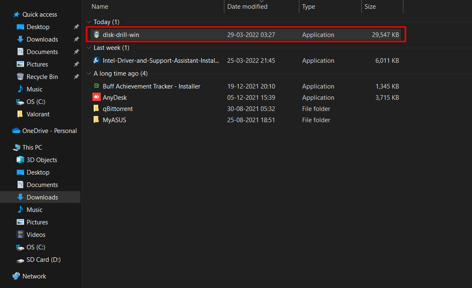Click the SD Card (D:) drive icon
This screenshot has height=288, width=472.
20,260
